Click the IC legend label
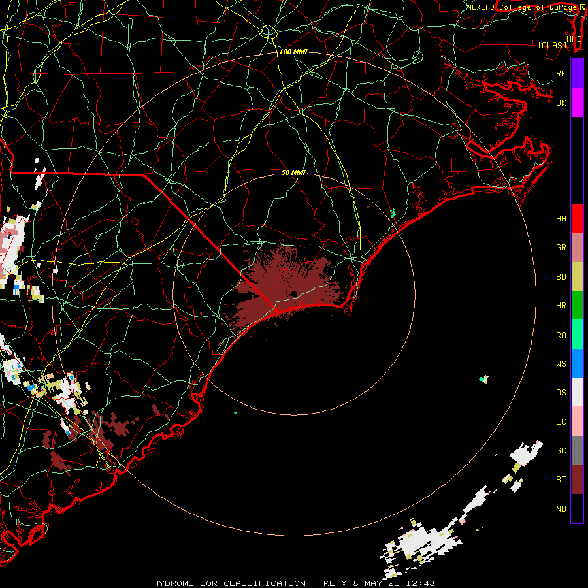Screen dimensions: 588x588 561,422
